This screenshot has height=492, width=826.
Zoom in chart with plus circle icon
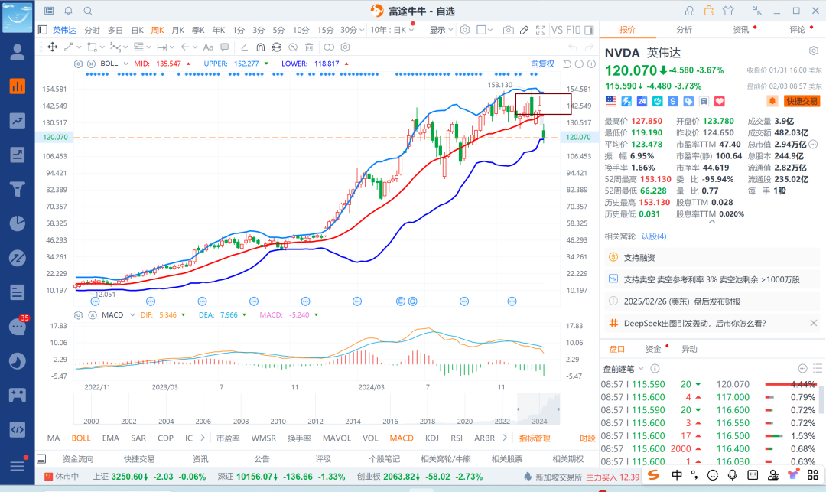tap(591, 64)
